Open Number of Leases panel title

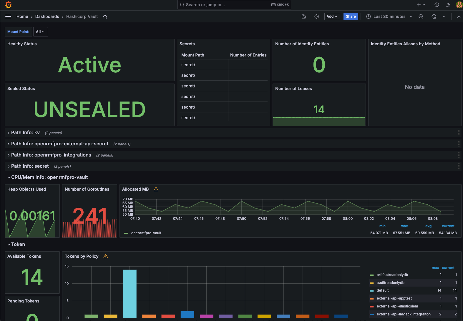[293, 89]
